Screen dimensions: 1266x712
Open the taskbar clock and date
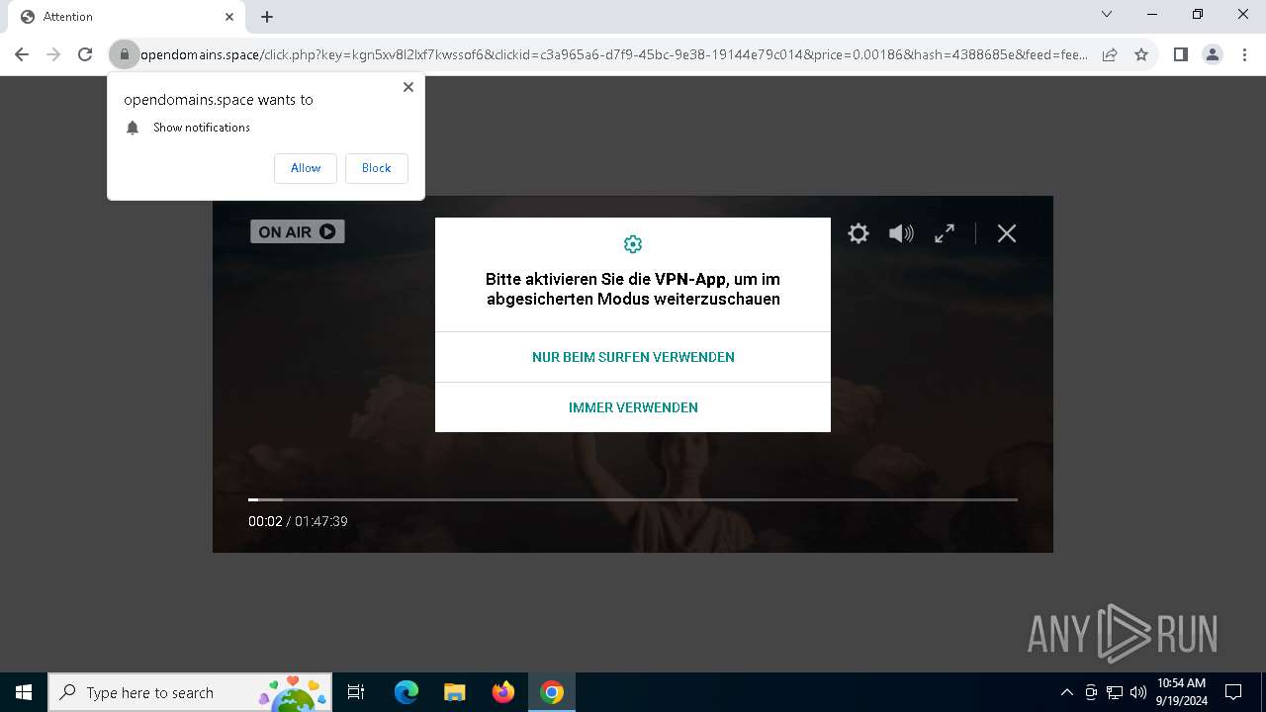tap(1181, 692)
